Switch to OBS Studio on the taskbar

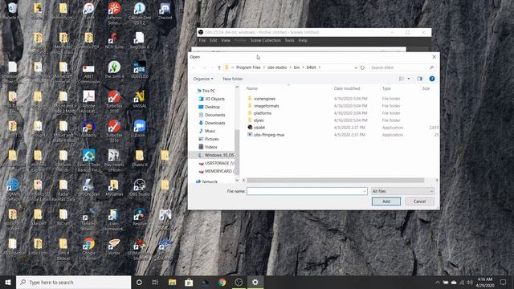pyautogui.click(x=239, y=282)
